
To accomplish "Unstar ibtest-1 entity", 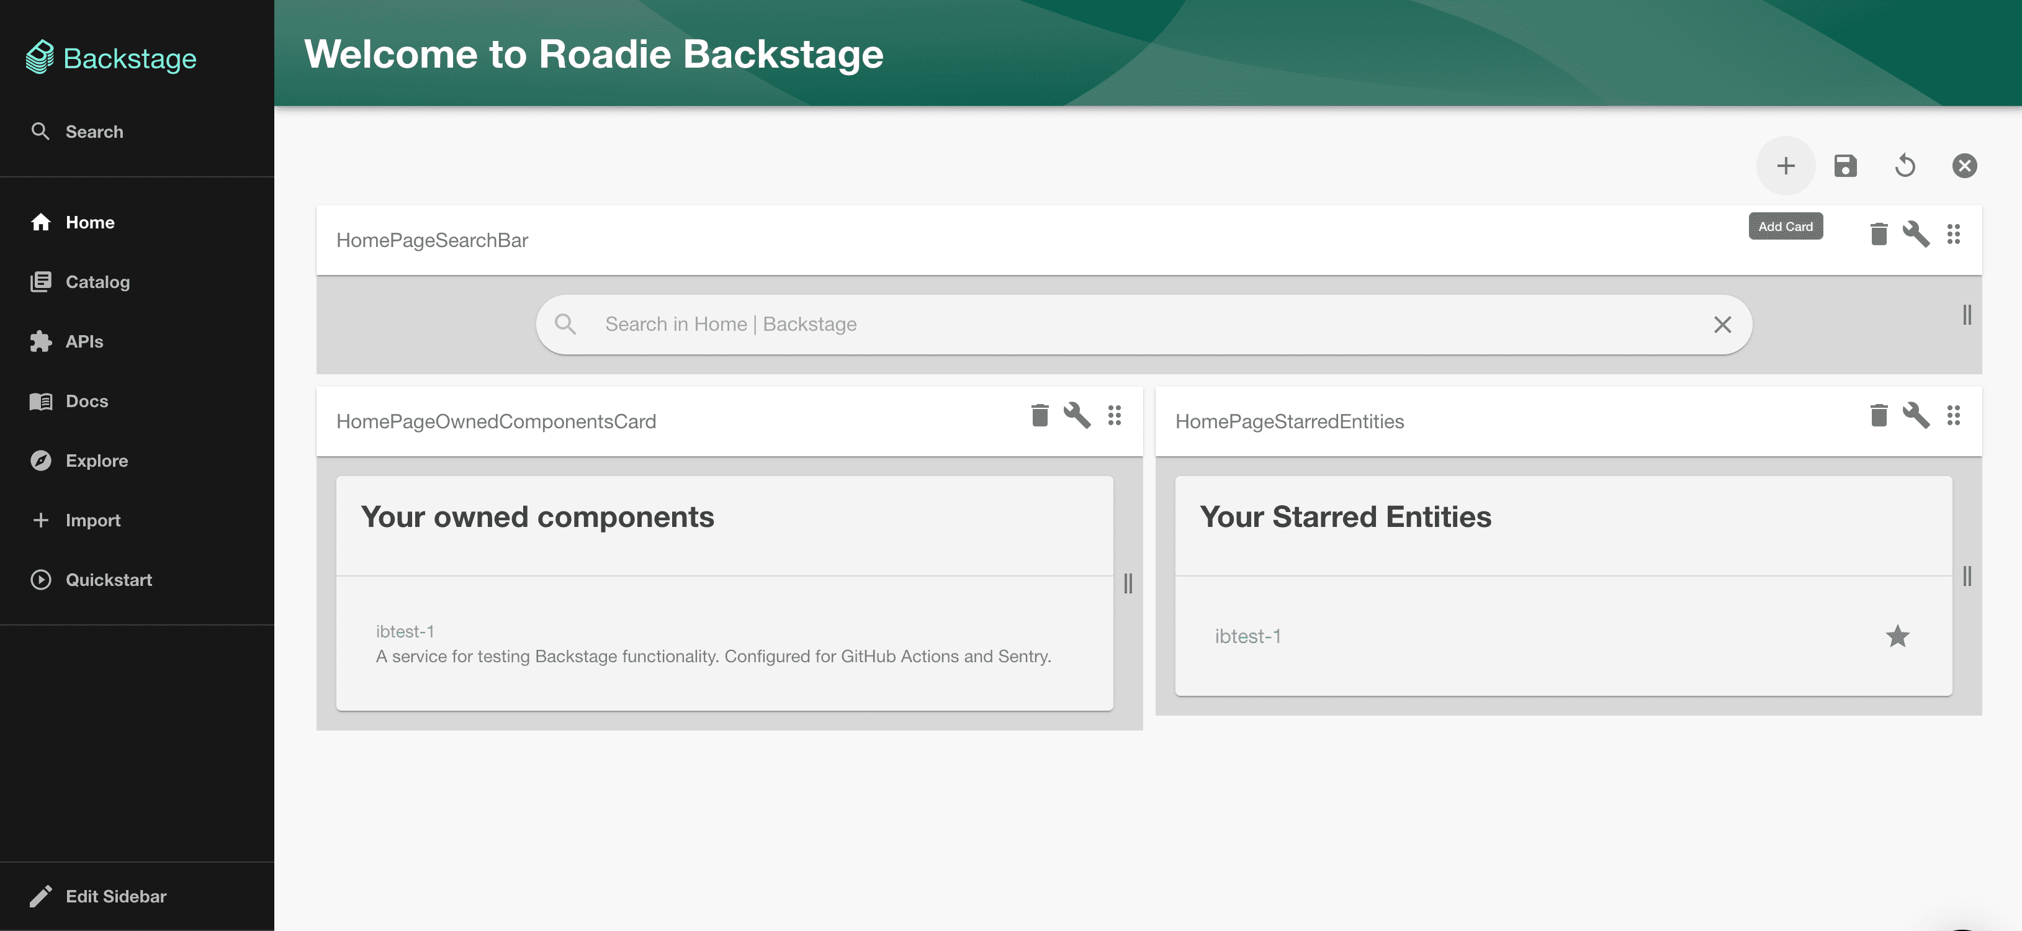I will (1898, 636).
